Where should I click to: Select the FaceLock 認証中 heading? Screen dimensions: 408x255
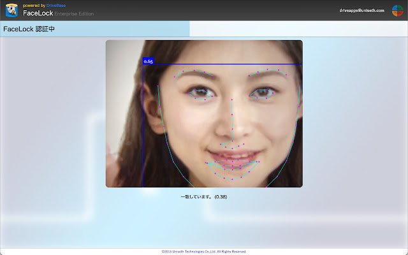pyautogui.click(x=29, y=29)
